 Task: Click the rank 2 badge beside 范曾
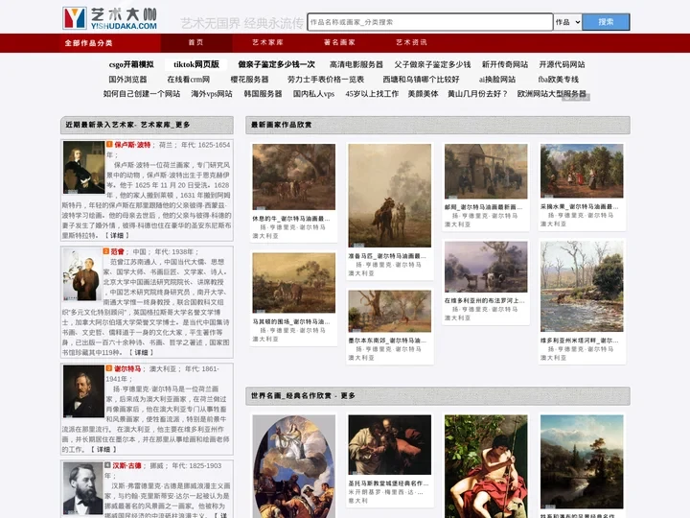point(106,251)
